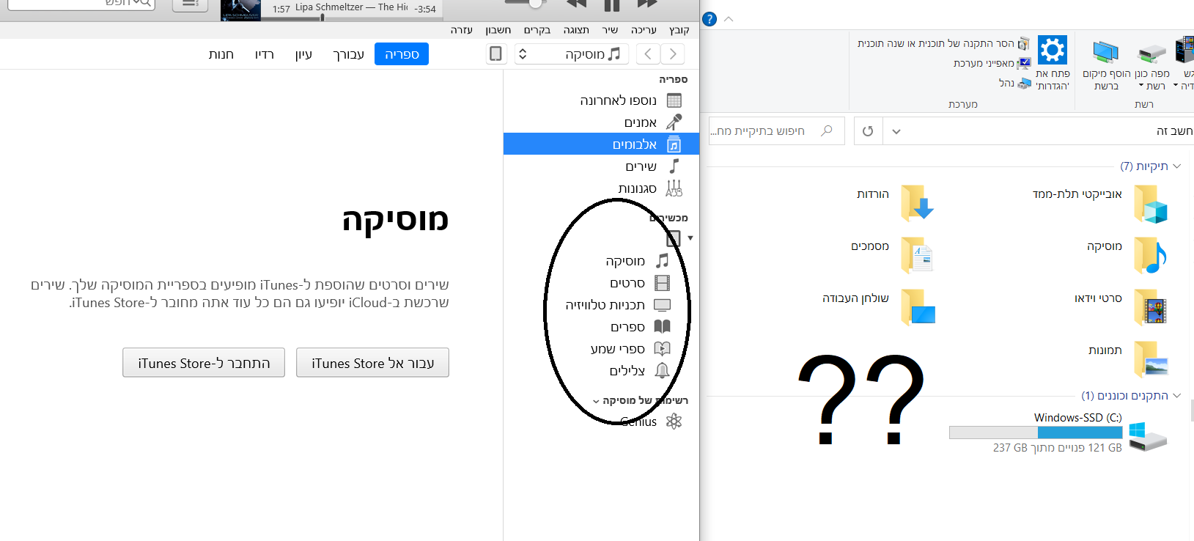The height and width of the screenshot is (541, 1194).
Task: Open the Videos (סרטי וידאו) folder
Action: (x=1121, y=306)
